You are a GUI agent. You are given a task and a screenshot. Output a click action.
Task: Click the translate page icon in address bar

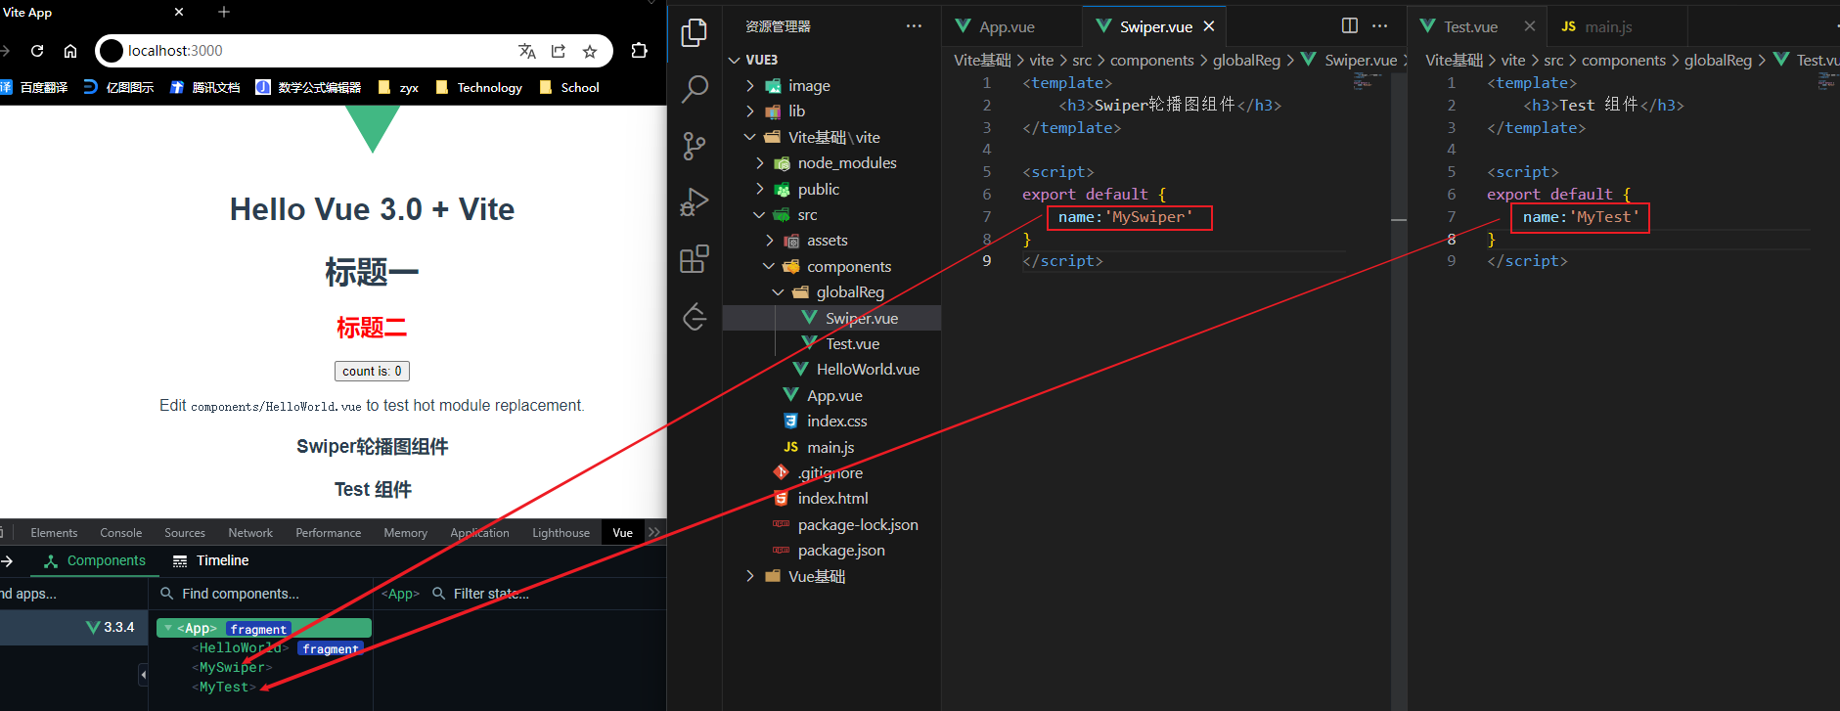pyautogui.click(x=527, y=51)
